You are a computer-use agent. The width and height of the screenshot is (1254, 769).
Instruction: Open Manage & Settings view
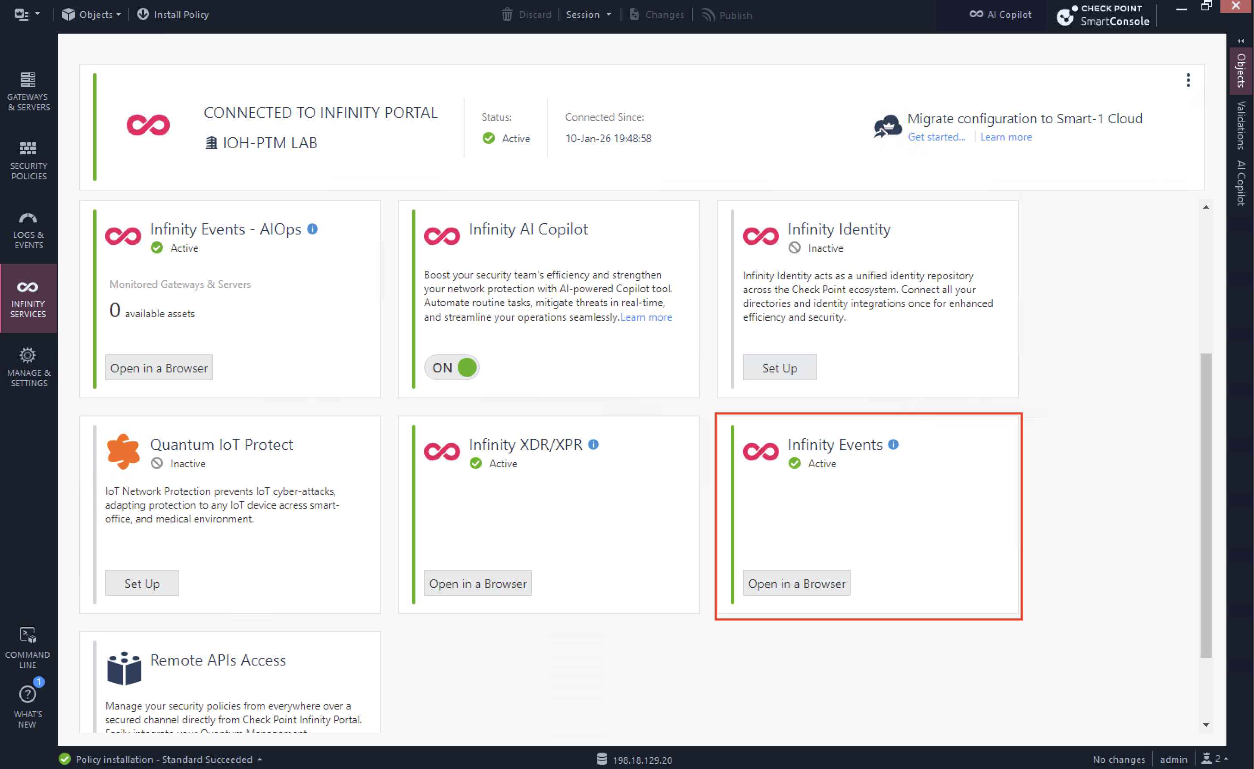coord(28,367)
